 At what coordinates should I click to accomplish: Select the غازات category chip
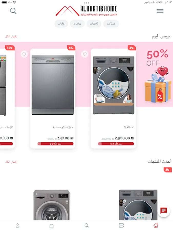click(x=61, y=24)
